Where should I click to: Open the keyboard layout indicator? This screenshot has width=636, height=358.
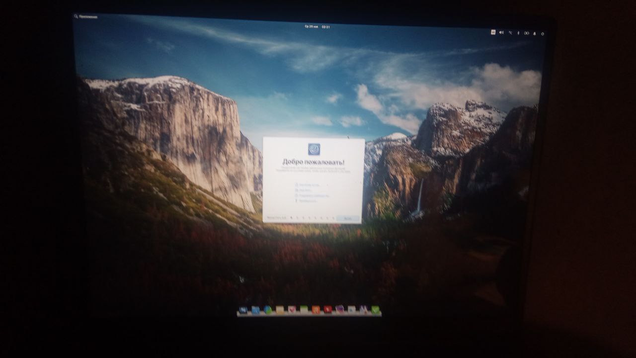tap(493, 32)
